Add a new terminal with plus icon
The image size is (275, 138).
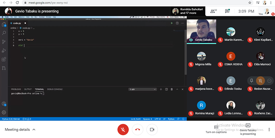point(161,89)
